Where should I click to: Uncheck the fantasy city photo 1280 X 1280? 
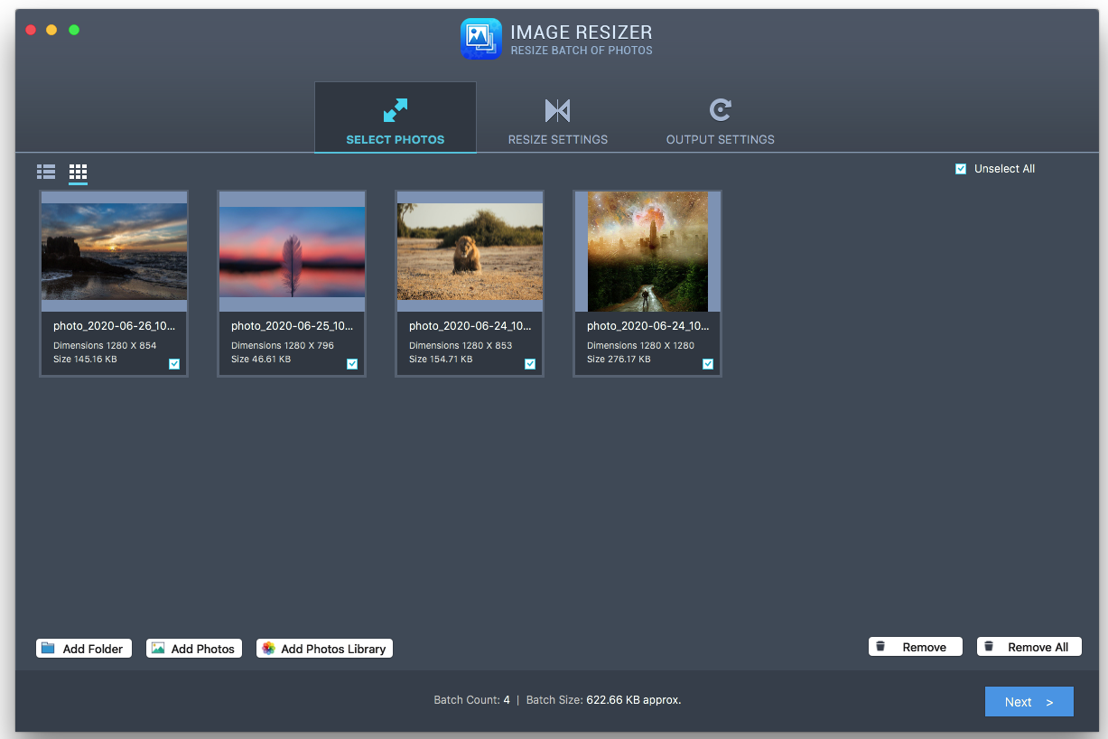coord(708,364)
